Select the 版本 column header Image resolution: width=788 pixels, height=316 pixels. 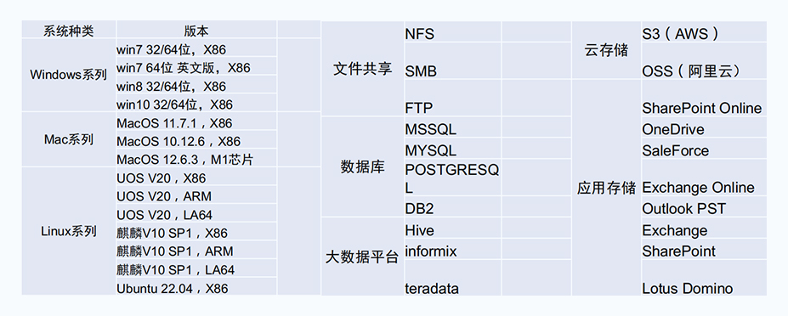pyautogui.click(x=196, y=31)
